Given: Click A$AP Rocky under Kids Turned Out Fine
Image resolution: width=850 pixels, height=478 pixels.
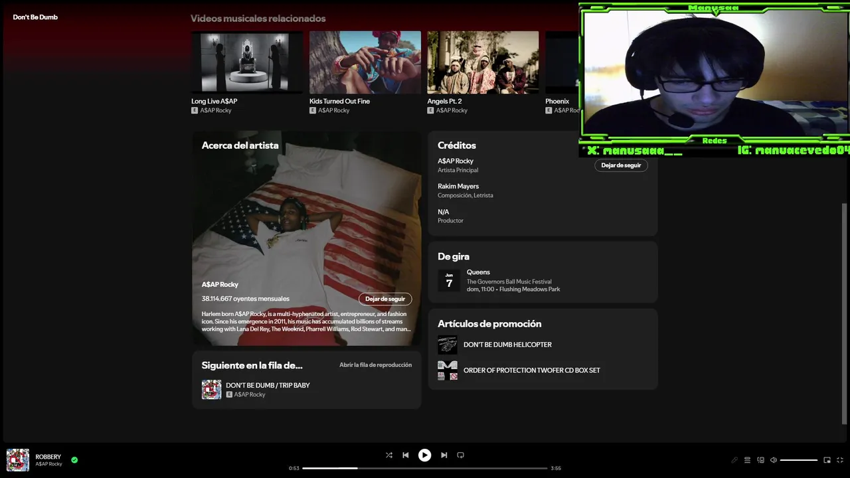Looking at the screenshot, I should [333, 110].
